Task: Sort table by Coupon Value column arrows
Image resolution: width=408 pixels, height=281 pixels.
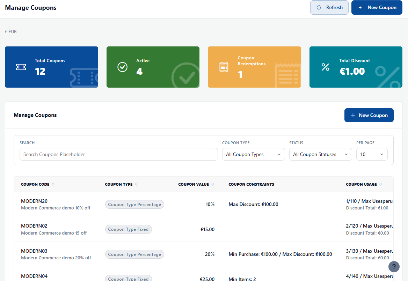Action: pyautogui.click(x=213, y=184)
